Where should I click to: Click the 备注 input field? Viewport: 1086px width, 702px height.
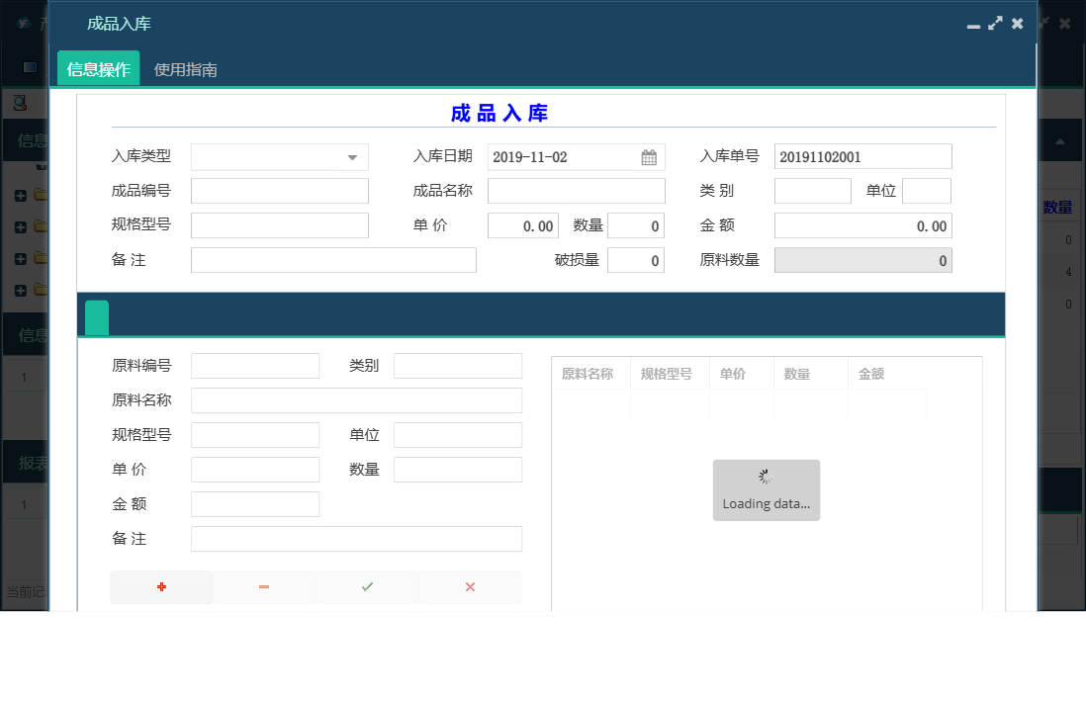tap(333, 259)
